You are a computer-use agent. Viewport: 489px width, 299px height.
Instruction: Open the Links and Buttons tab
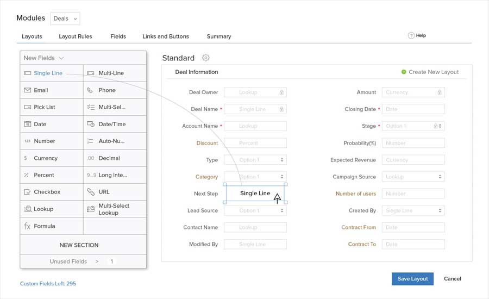coord(166,36)
